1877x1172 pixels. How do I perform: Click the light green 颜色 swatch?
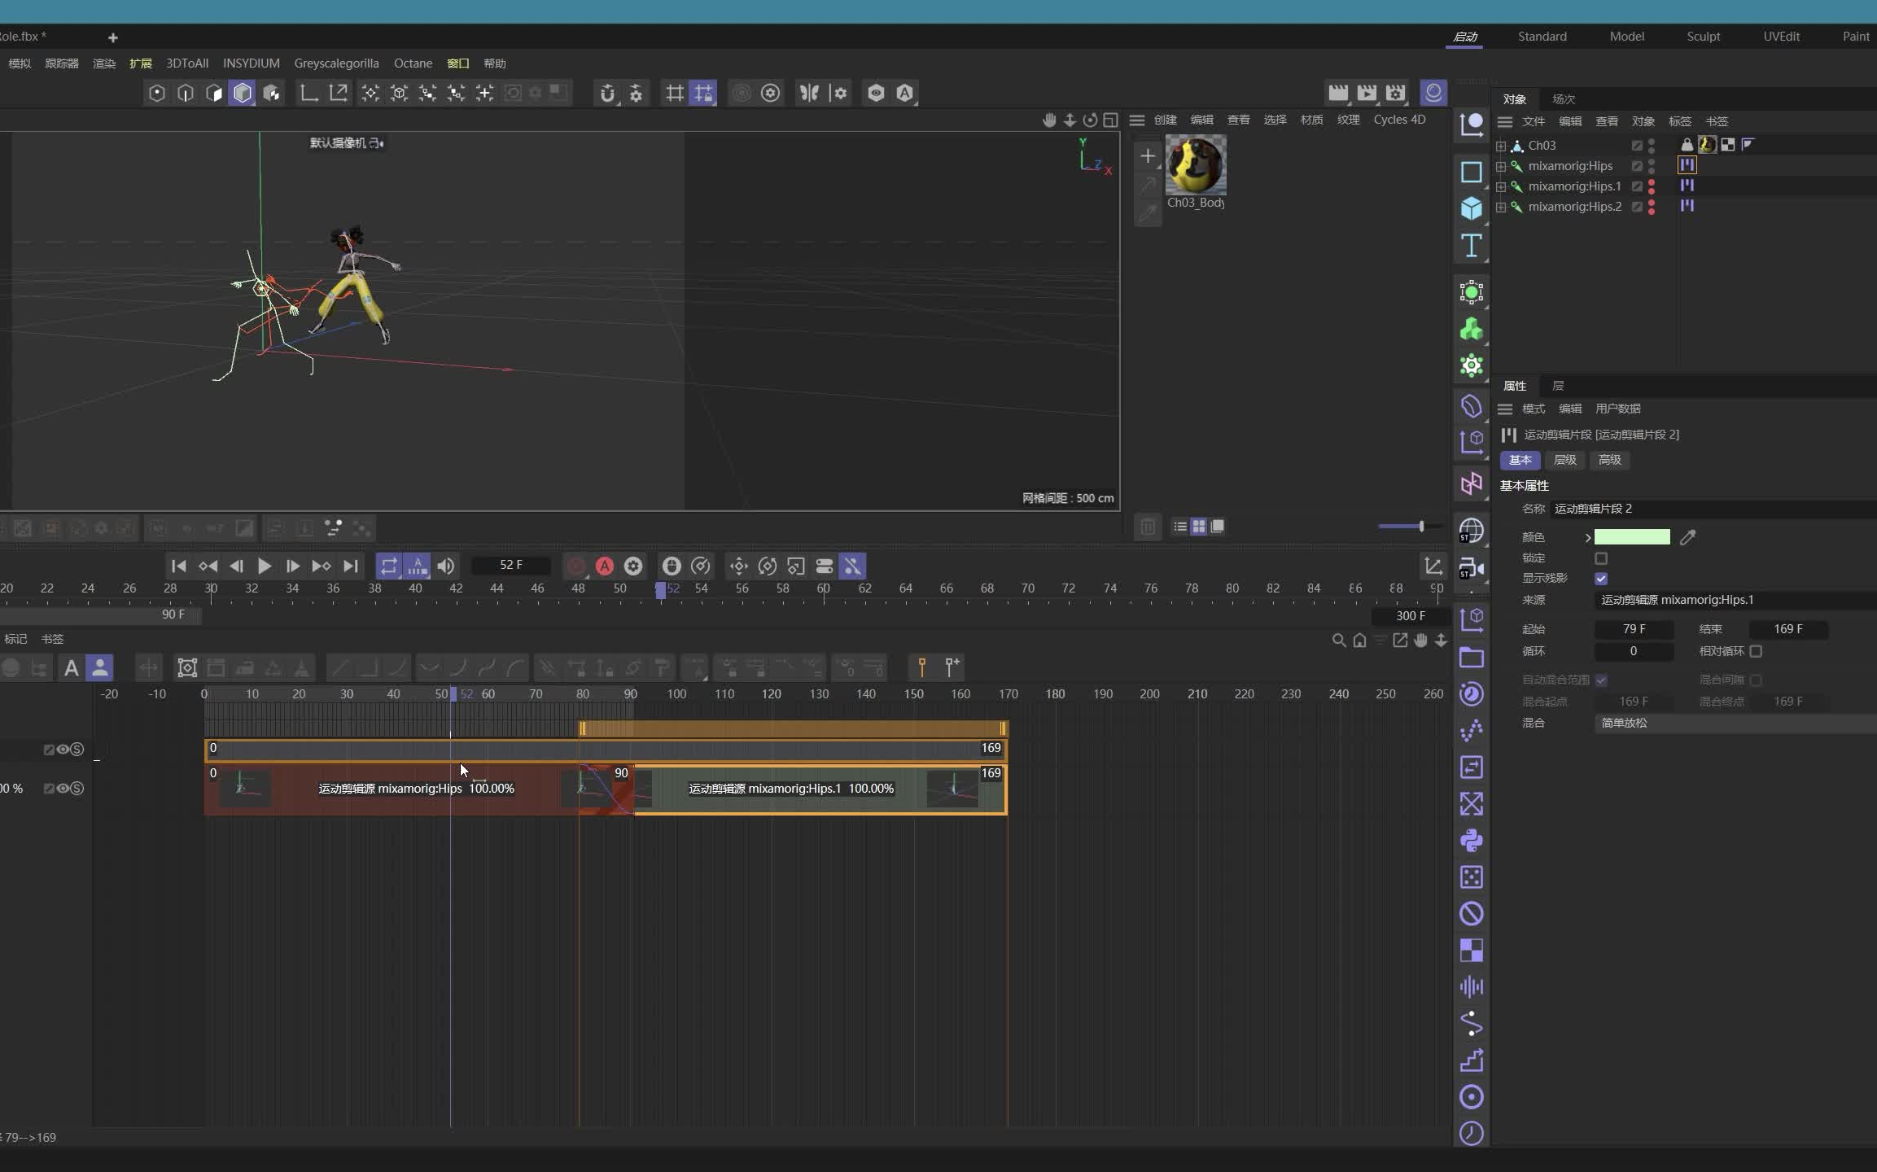click(x=1631, y=537)
